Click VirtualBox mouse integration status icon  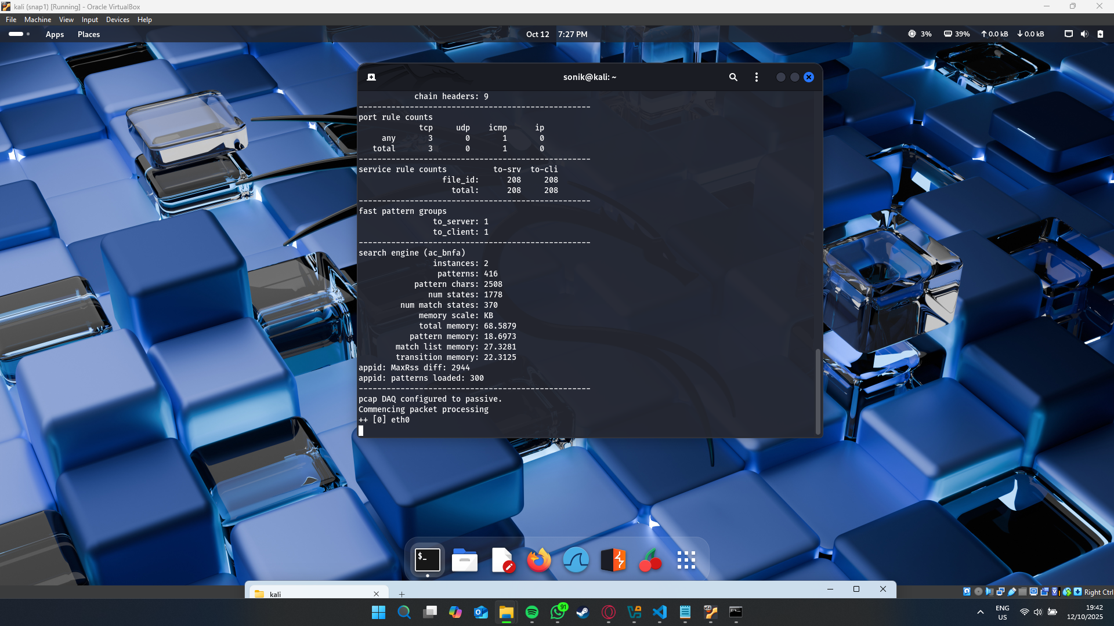point(1067,592)
